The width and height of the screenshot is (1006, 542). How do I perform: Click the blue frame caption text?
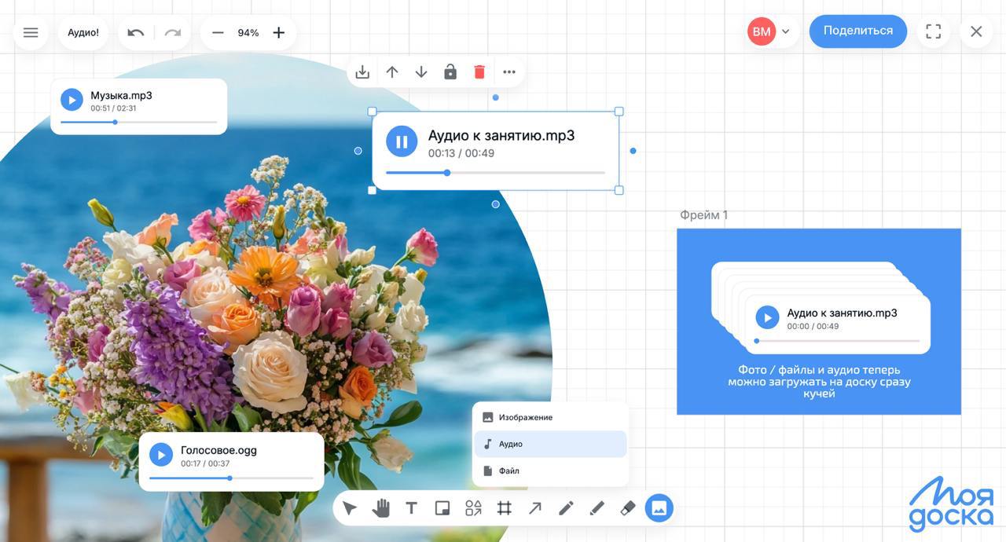pos(819,382)
